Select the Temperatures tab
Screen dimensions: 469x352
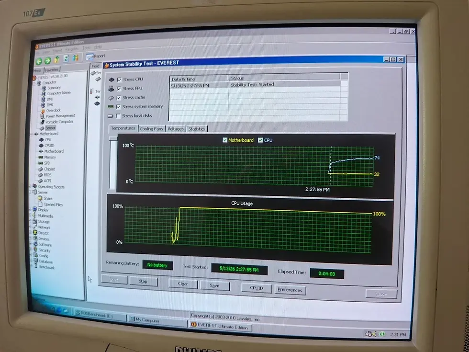(123, 128)
